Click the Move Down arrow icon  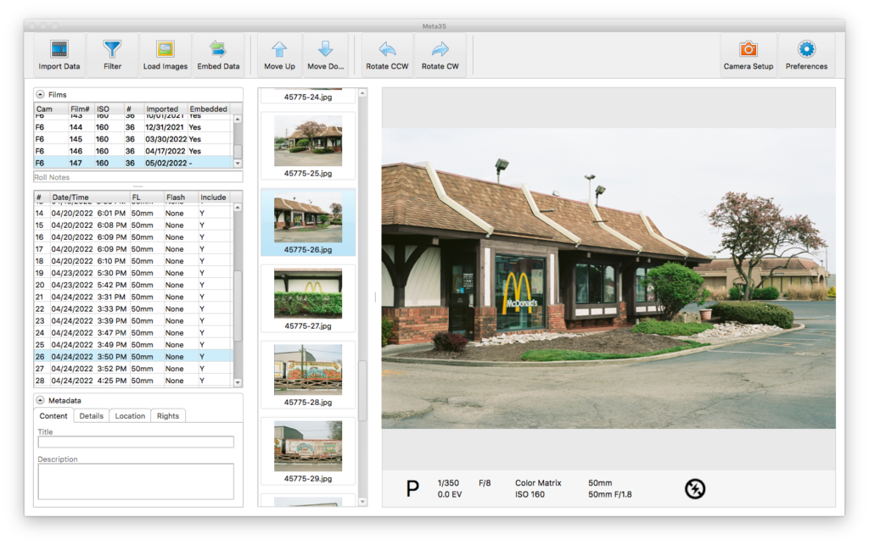[x=325, y=49]
